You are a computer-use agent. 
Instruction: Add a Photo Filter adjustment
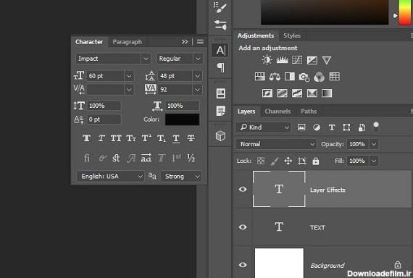pos(304,77)
